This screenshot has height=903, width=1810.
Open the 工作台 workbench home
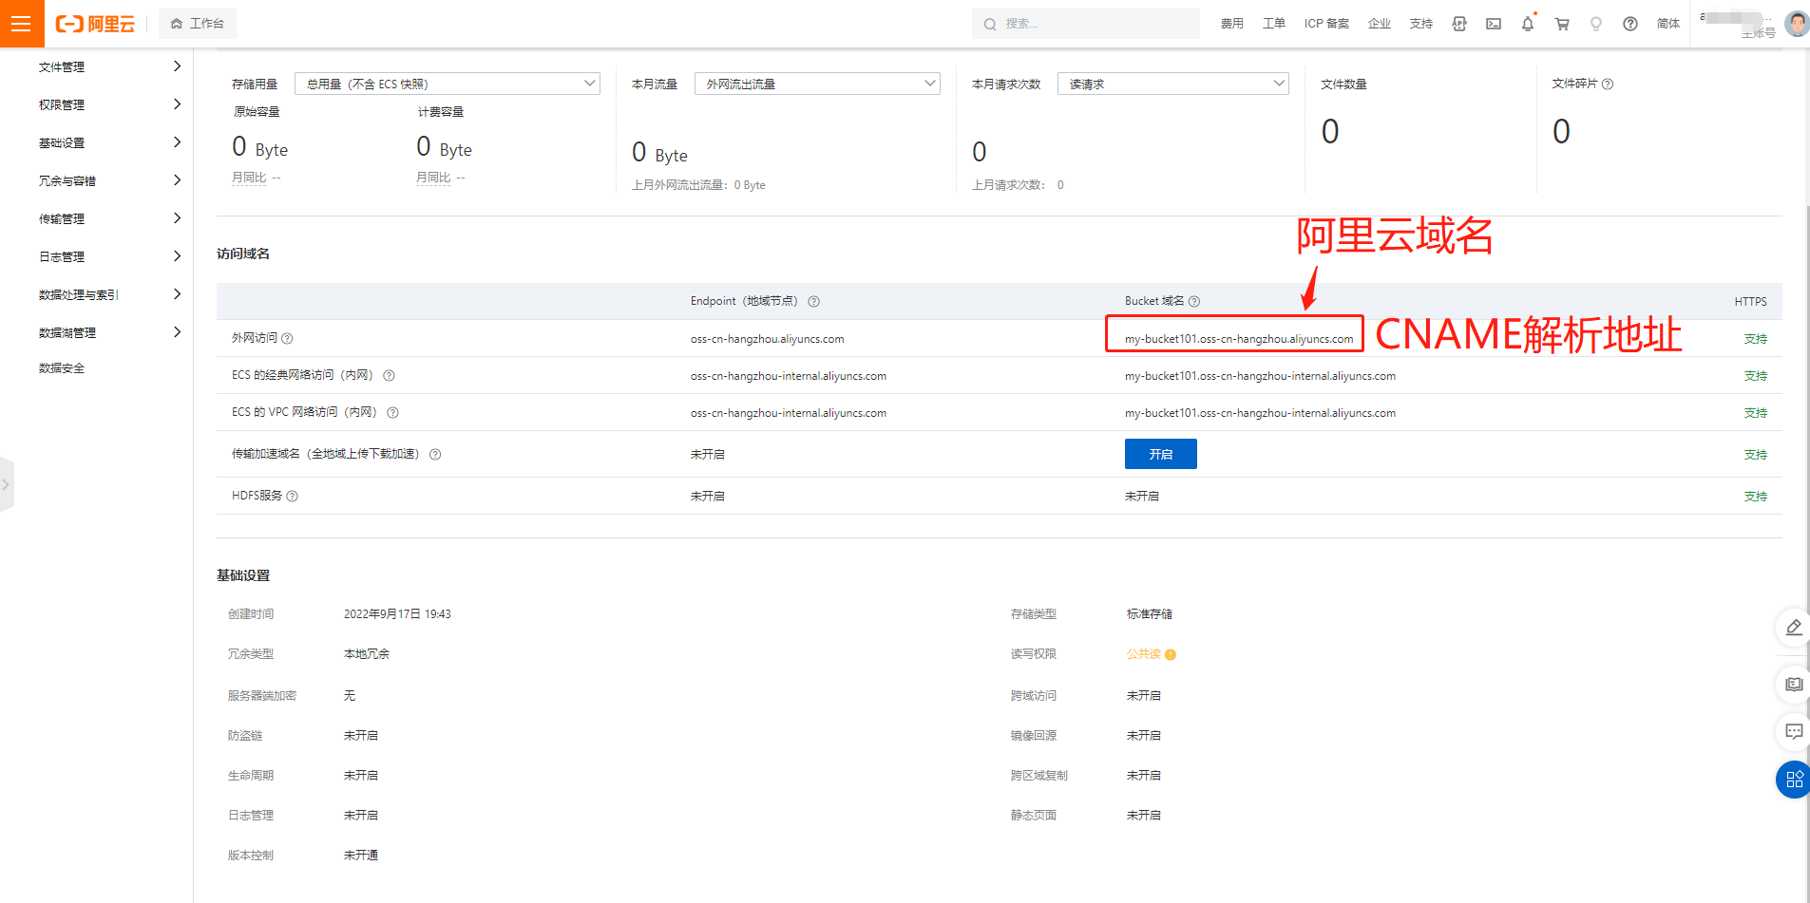point(198,24)
